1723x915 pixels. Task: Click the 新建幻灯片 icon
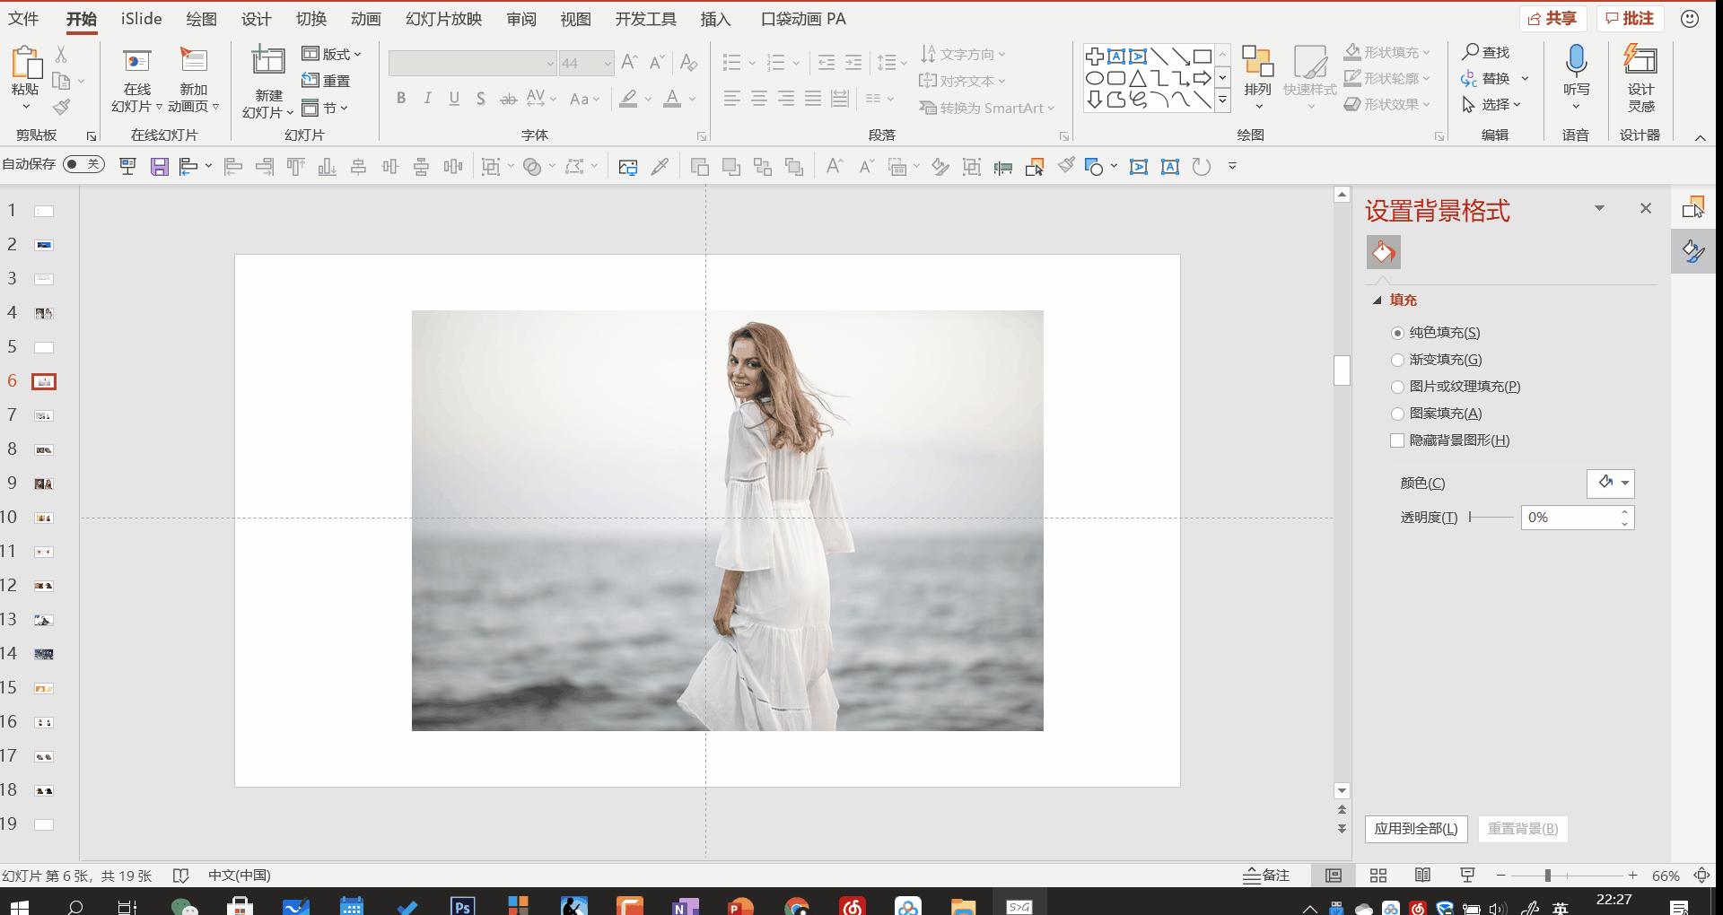point(267,63)
